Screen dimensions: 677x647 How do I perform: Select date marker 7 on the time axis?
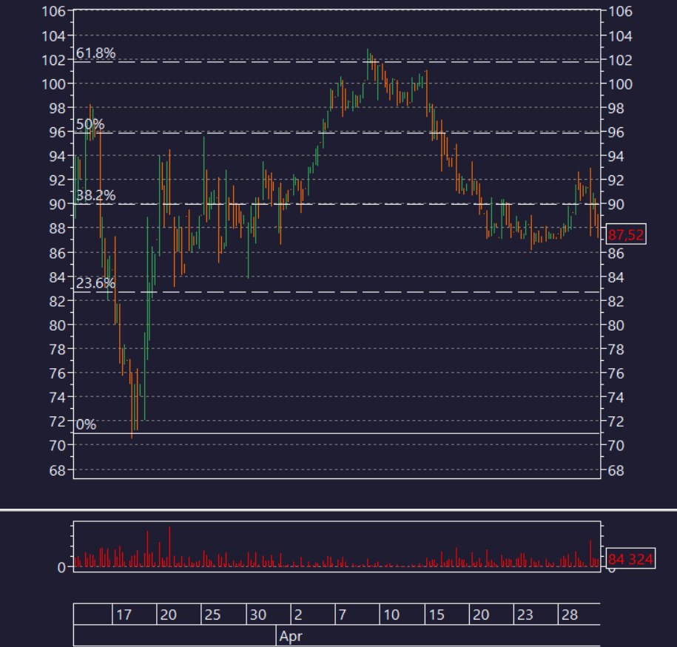343,614
